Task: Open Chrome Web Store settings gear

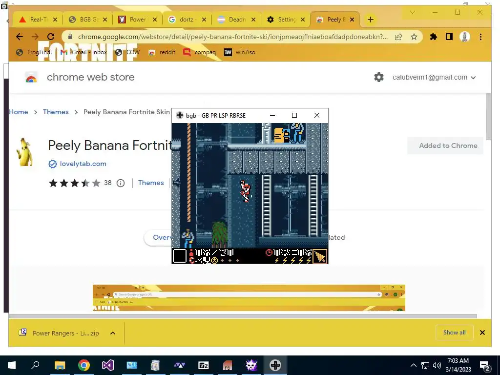Action: click(x=379, y=77)
